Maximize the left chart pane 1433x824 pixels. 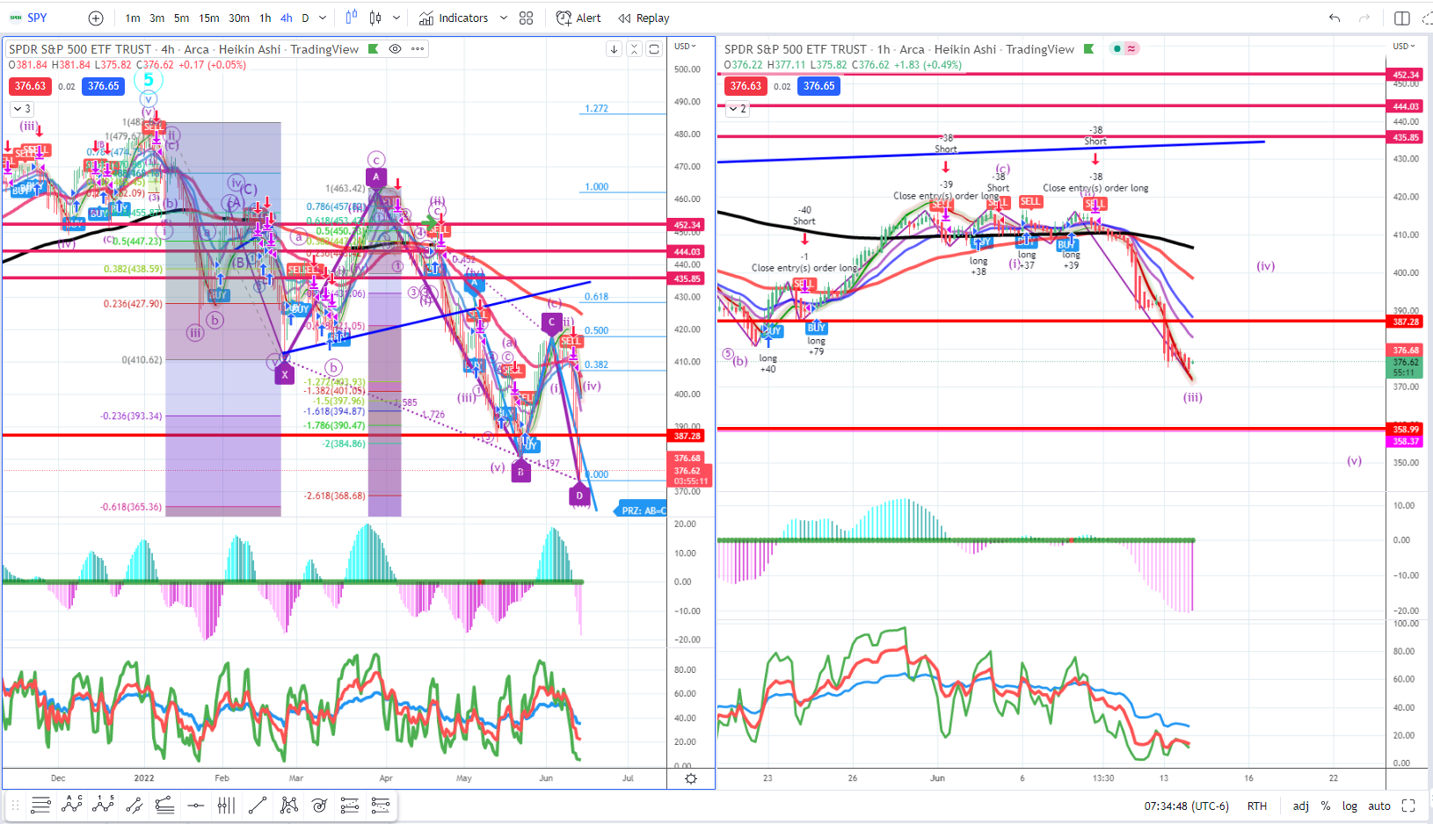tap(654, 49)
